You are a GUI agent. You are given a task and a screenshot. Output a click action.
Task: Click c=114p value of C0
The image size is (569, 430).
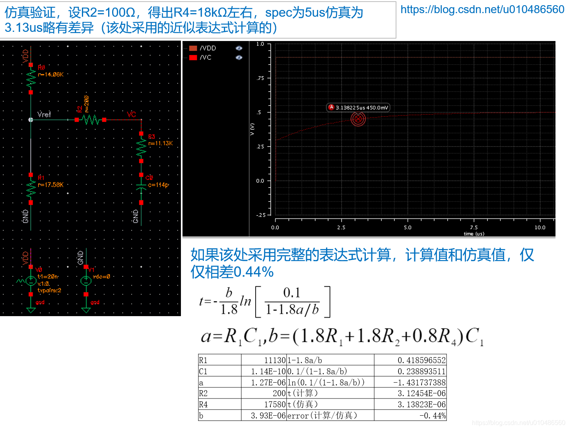coord(158,185)
